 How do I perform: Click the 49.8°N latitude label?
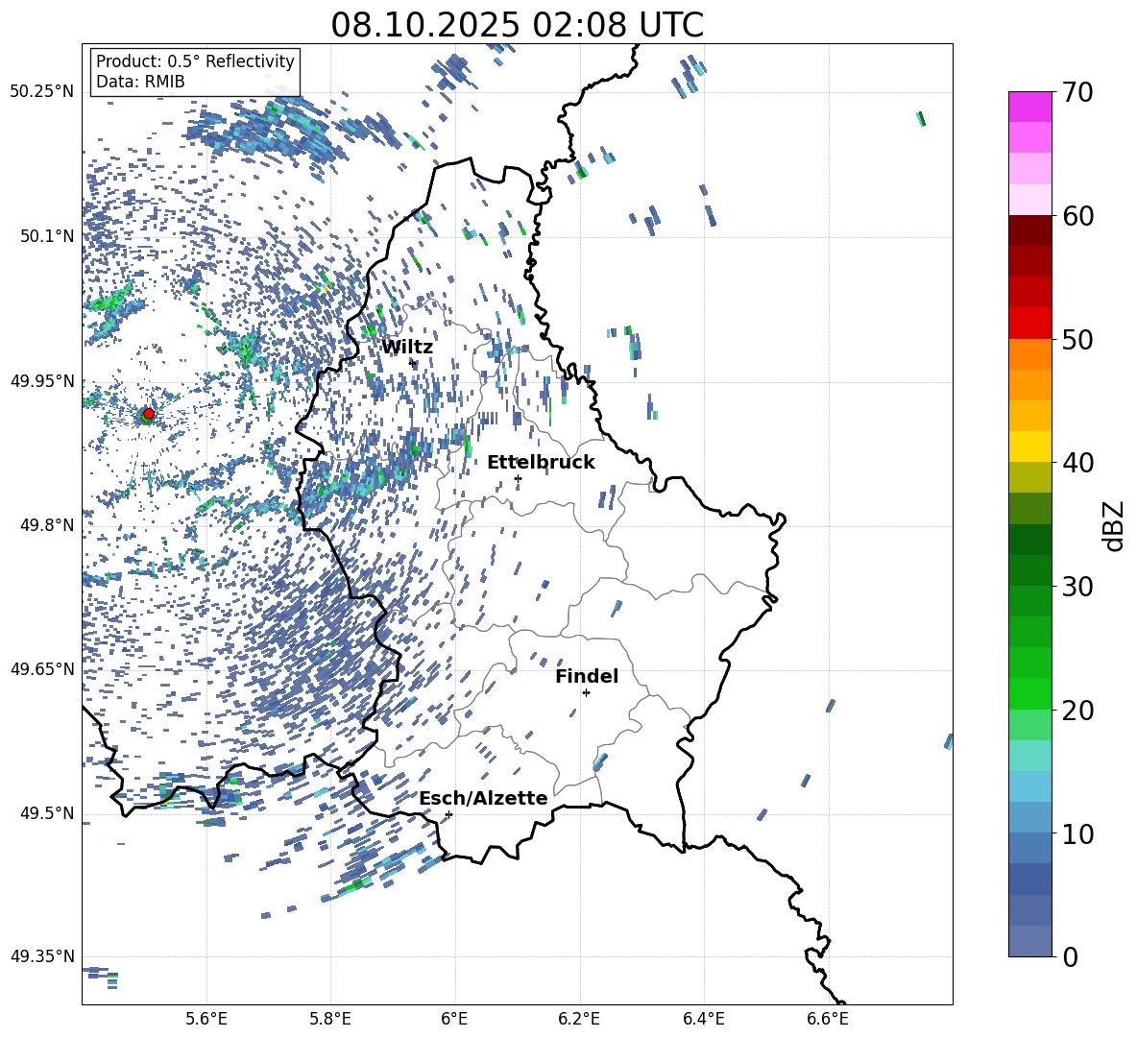point(47,525)
